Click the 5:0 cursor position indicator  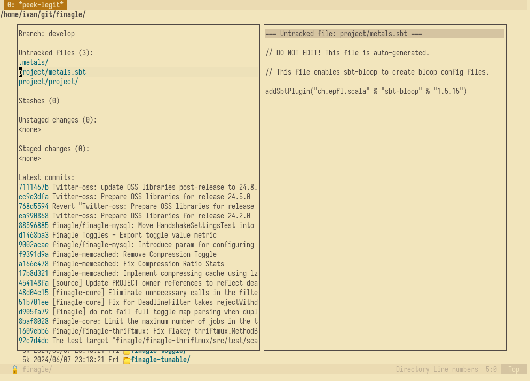click(x=491, y=369)
